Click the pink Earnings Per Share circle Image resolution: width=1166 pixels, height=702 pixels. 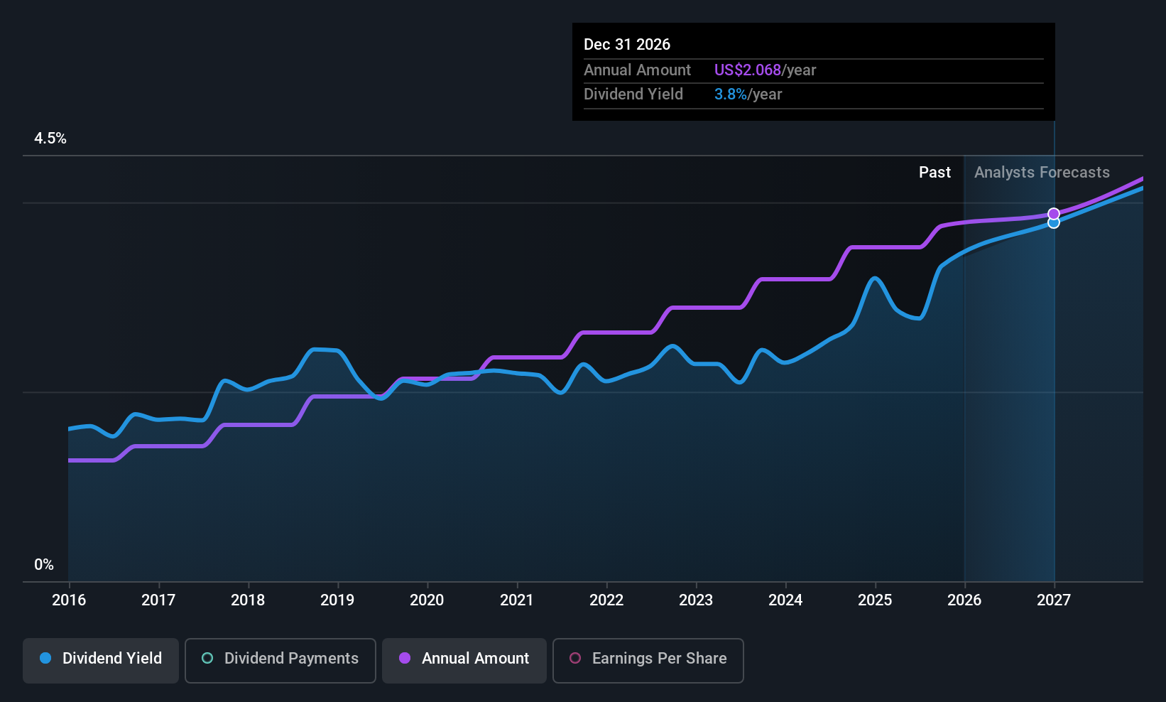(x=575, y=659)
